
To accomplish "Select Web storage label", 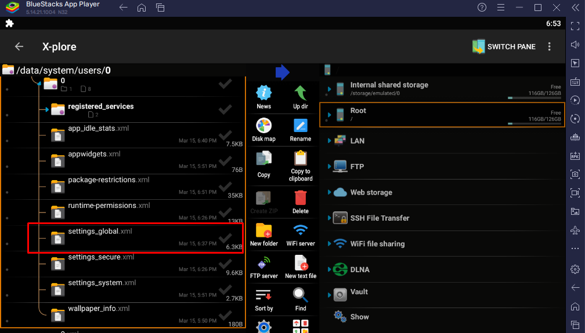I will pyautogui.click(x=371, y=192).
